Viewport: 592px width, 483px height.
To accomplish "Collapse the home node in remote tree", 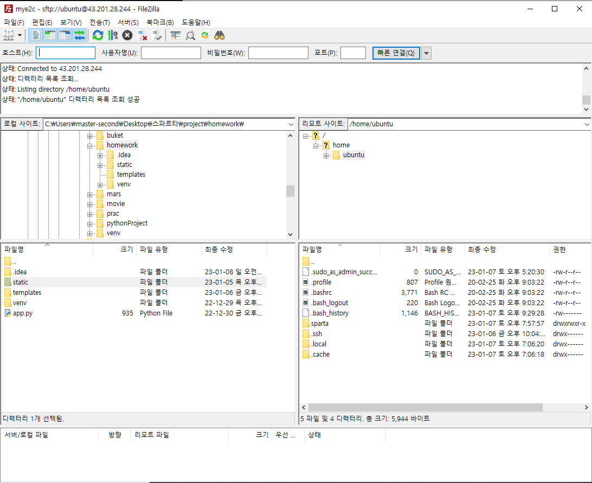I will tap(316, 146).
